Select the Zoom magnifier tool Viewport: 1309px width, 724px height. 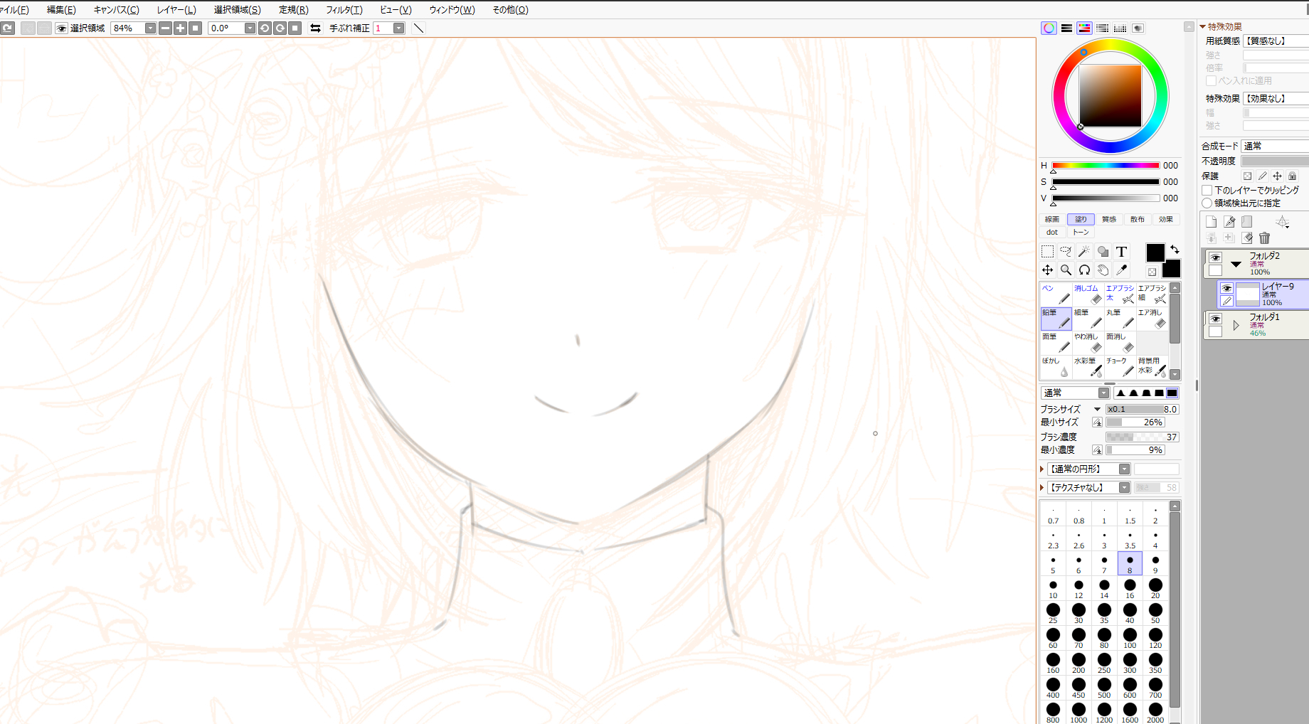(1066, 270)
